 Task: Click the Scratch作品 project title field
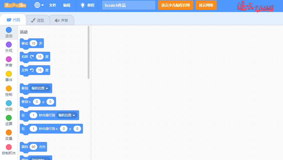point(128,5)
